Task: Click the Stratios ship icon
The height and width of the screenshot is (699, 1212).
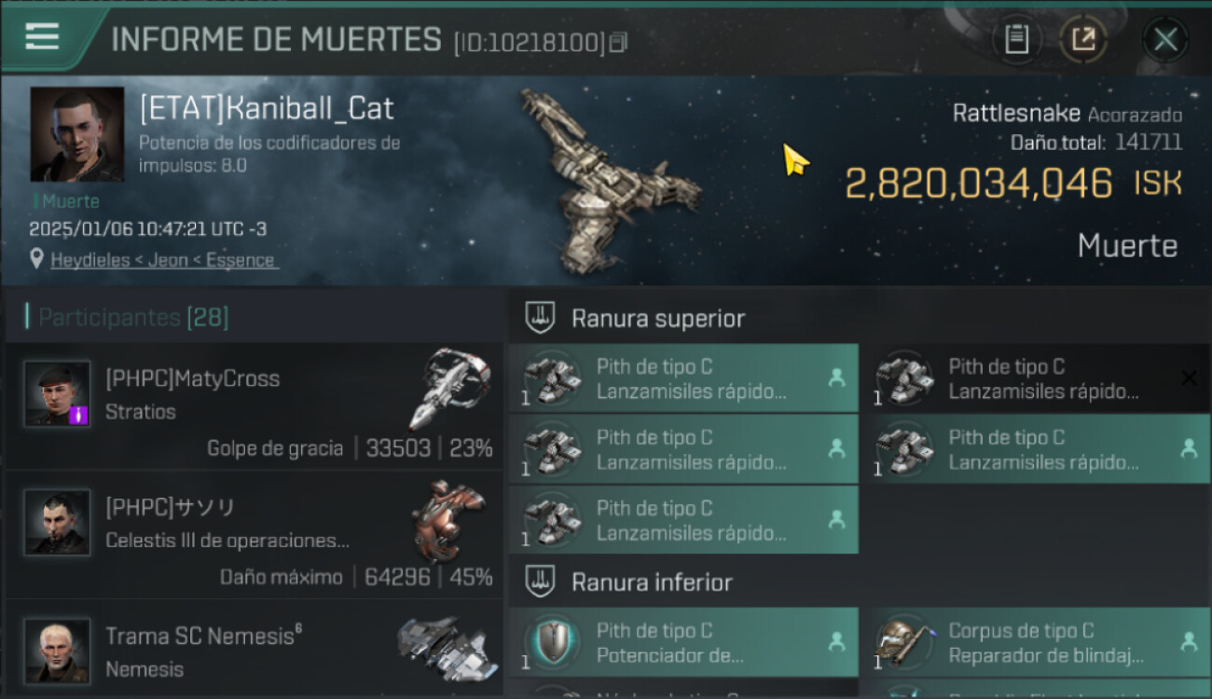Action: pyautogui.click(x=449, y=388)
